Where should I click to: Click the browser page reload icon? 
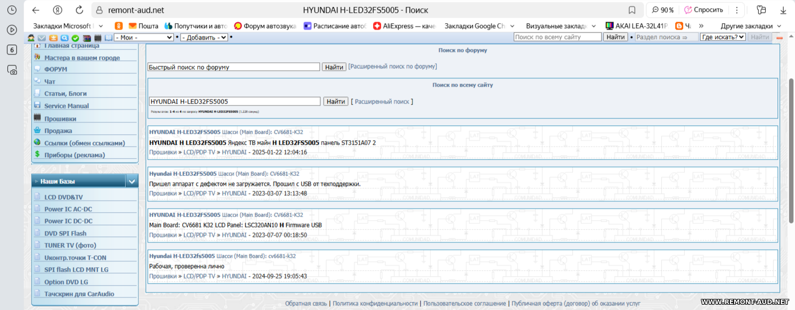click(x=79, y=10)
